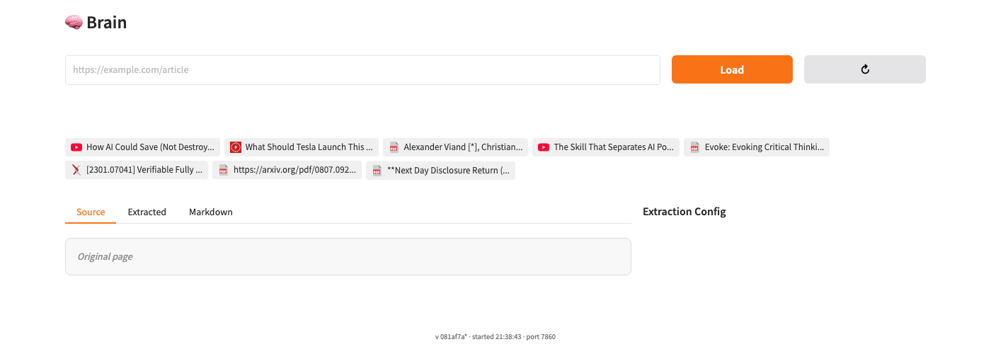This screenshot has width=991, height=354.
Task: Click the YouTube icon on 'The Skill That Separates' chip
Action: (544, 147)
